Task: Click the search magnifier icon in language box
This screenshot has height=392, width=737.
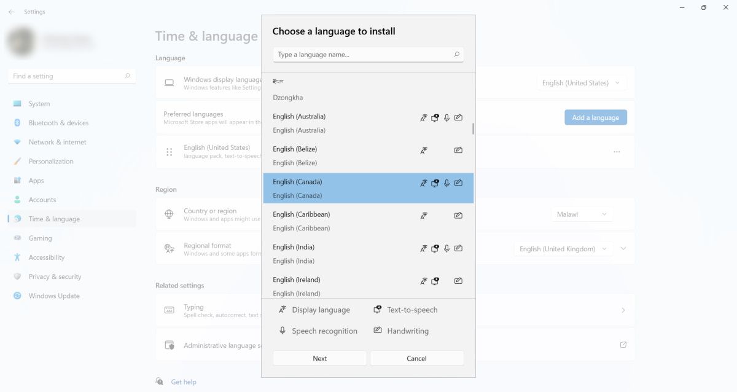Action: click(x=456, y=55)
